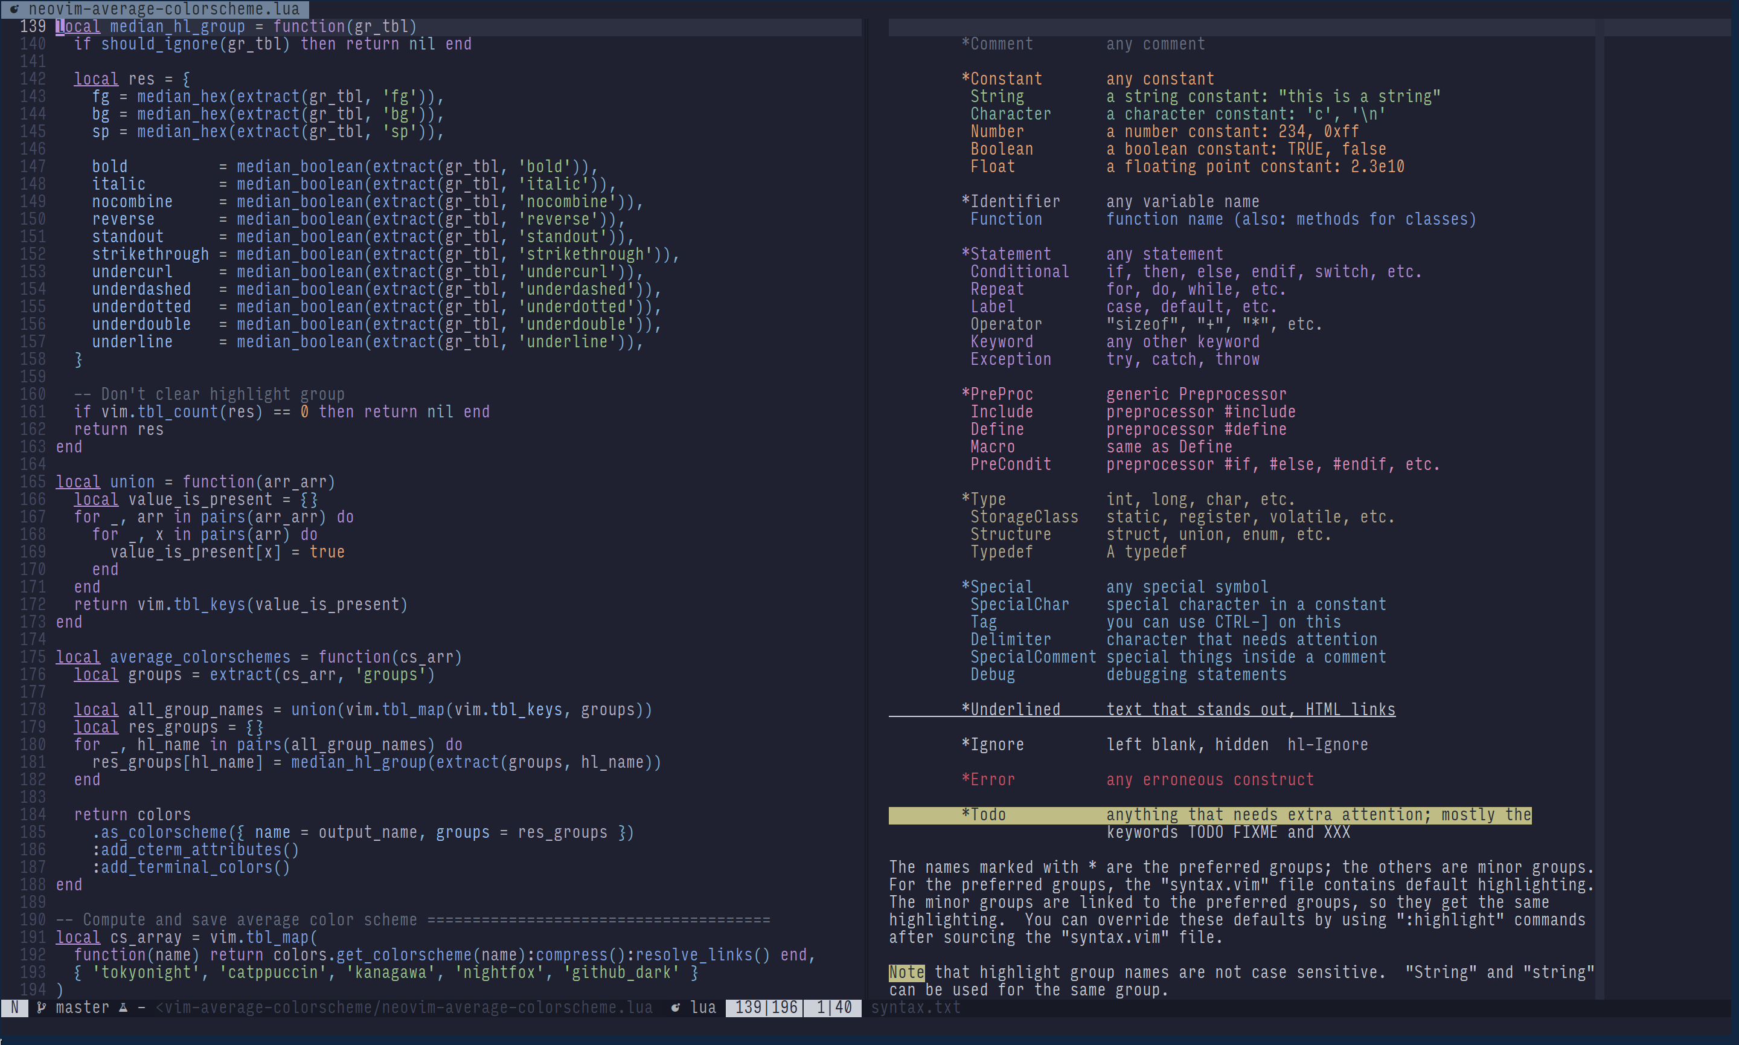1739x1045 pixels.
Task: Click the git branch icon before master
Action: (41, 1008)
